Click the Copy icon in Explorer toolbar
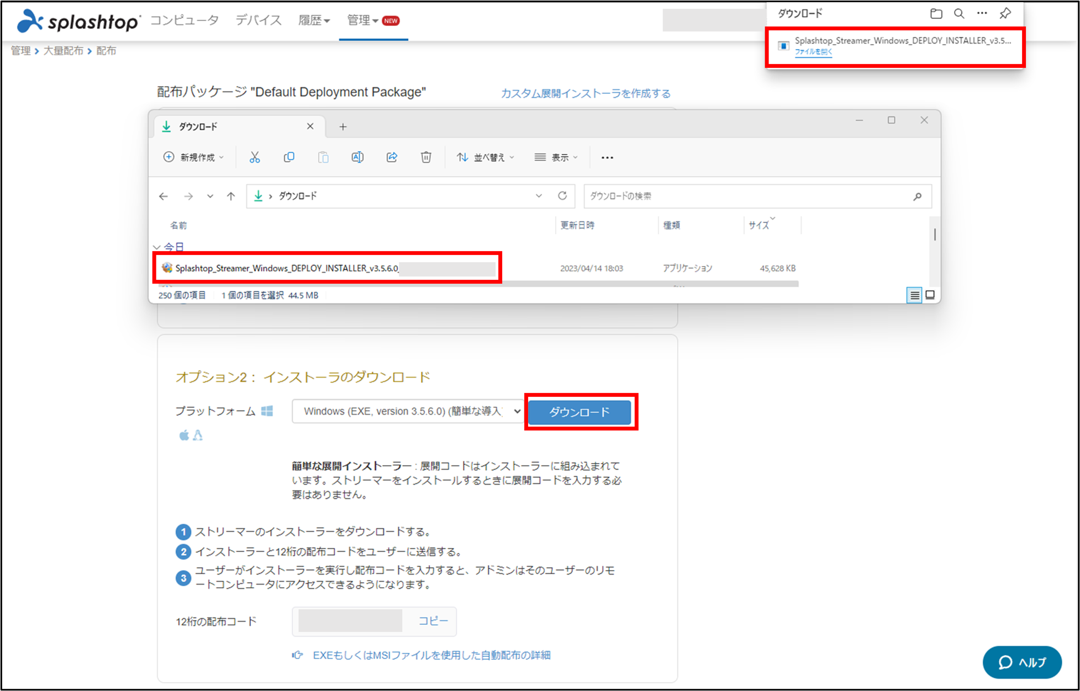 (288, 157)
